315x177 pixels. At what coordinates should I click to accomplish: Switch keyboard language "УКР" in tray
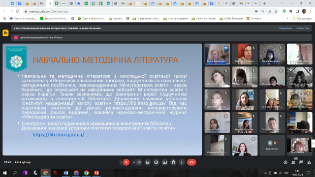click(286, 173)
